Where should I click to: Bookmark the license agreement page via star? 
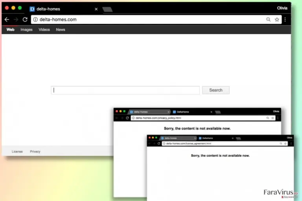tap(285, 144)
